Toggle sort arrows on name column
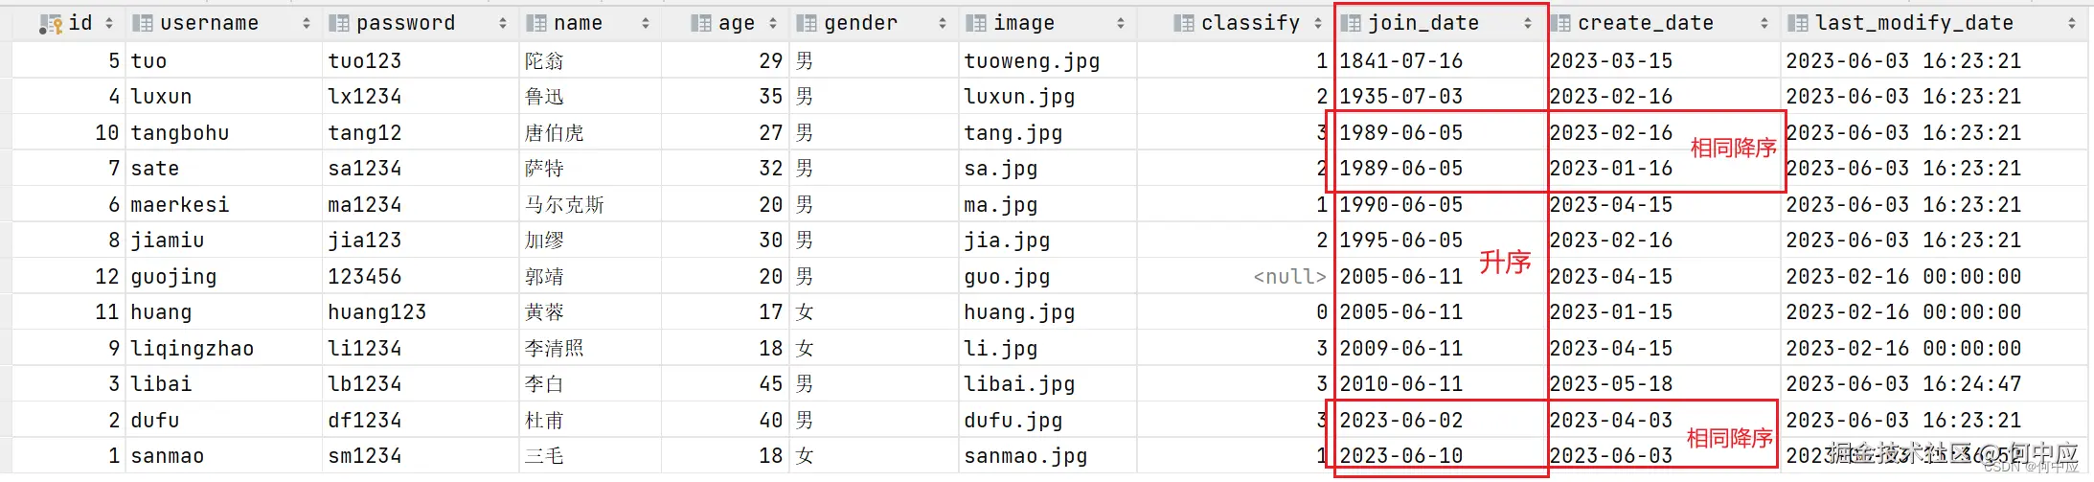The width and height of the screenshot is (2094, 482). tap(646, 23)
